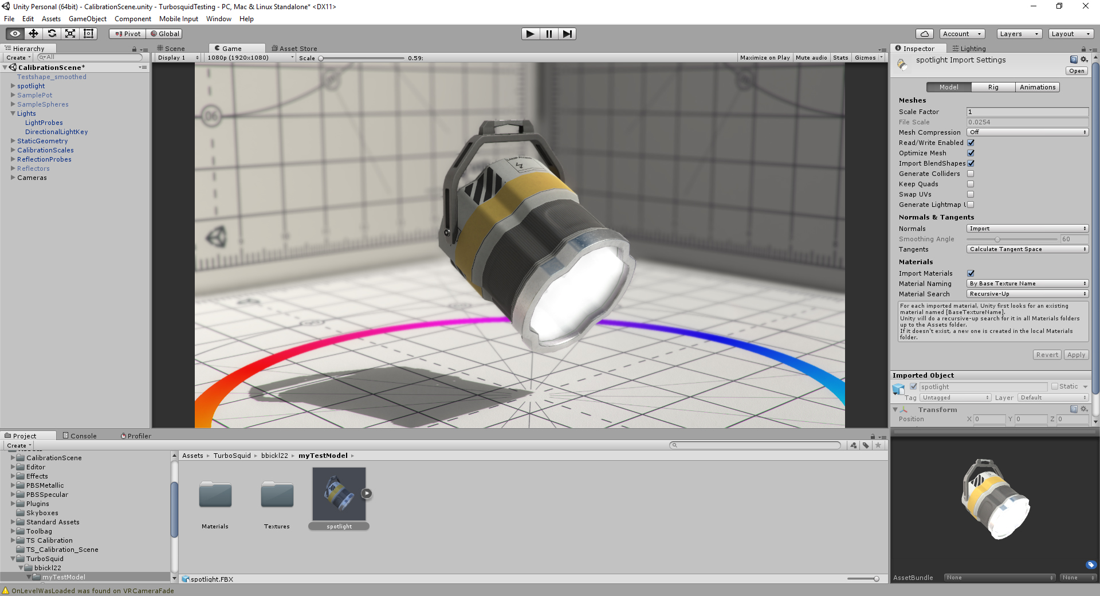Select the Rect transform tool
Screen dimensions: 1100x596
pyautogui.click(x=88, y=34)
